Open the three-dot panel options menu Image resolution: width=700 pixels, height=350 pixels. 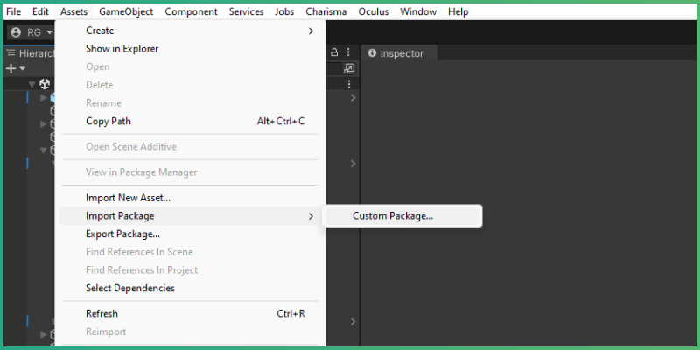coord(348,53)
